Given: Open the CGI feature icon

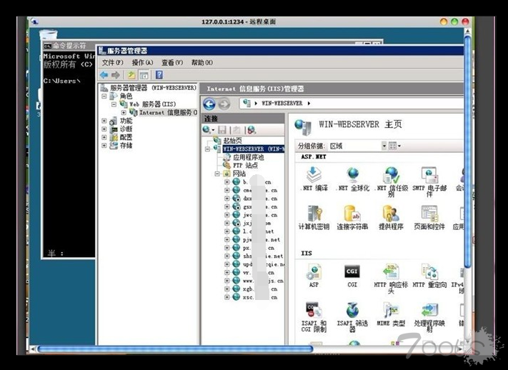Looking at the screenshot, I should (x=352, y=276).
